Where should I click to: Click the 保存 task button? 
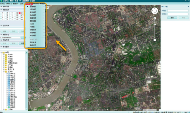click(14, 31)
